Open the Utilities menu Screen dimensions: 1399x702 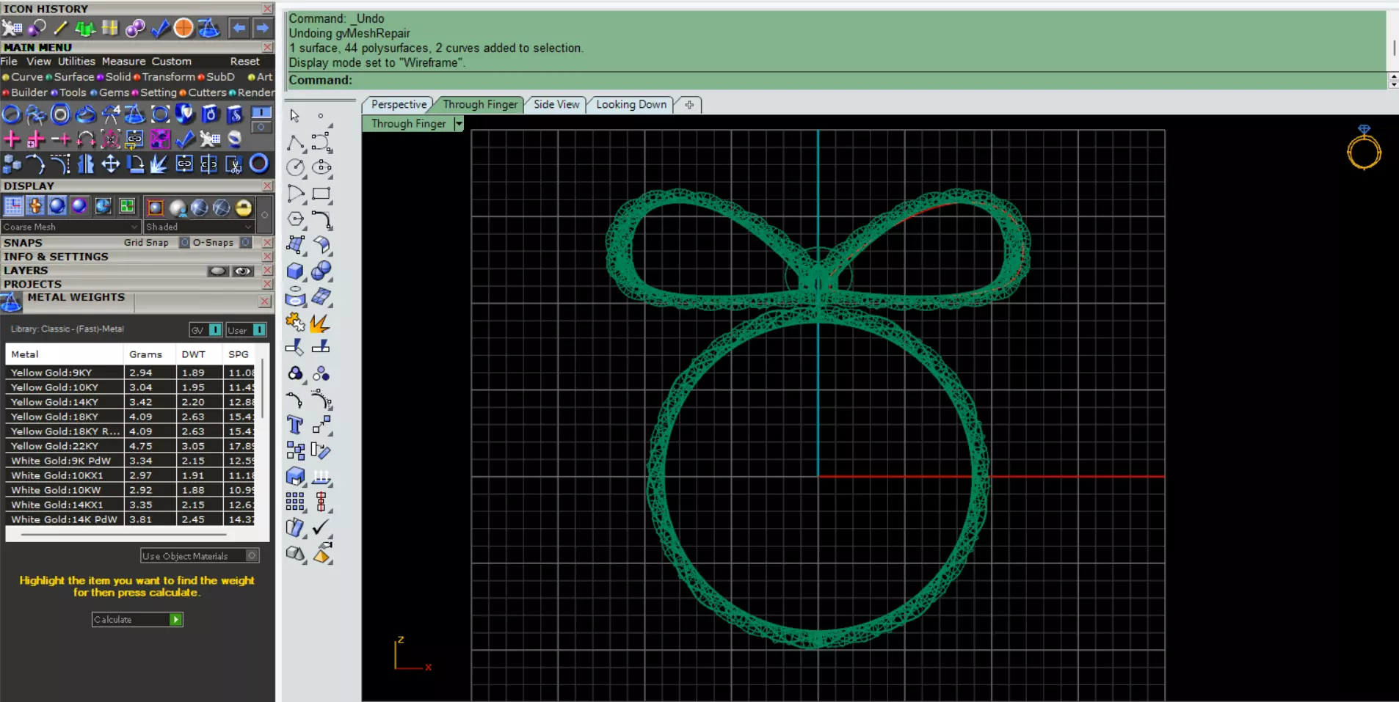tap(76, 61)
